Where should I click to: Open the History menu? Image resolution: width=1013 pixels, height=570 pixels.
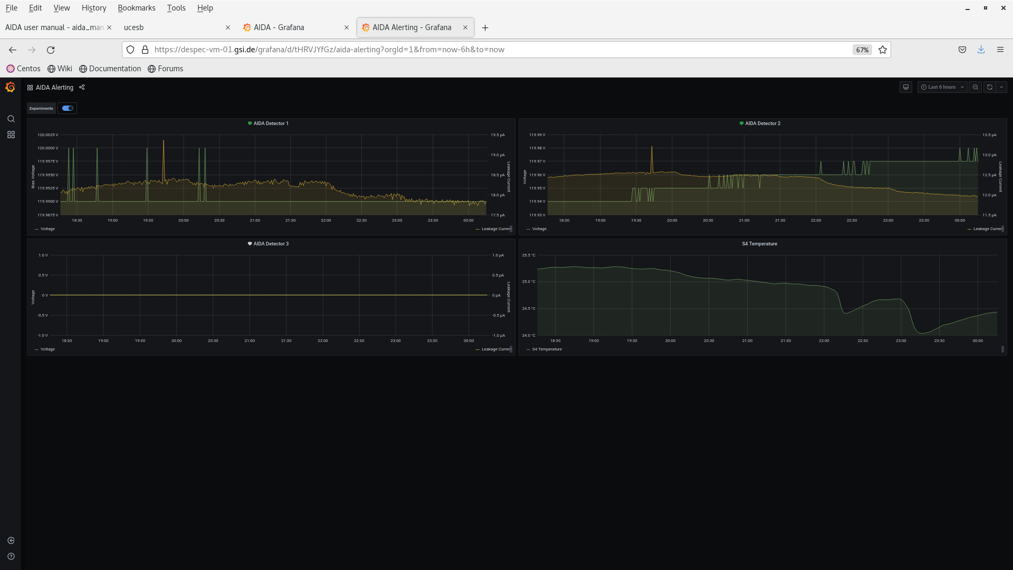click(94, 8)
